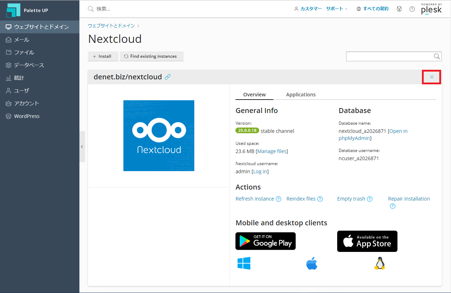Image resolution: width=451 pixels, height=293 pixels.
Task: Open すべての契約 subscriptions selector
Action: pos(375,9)
